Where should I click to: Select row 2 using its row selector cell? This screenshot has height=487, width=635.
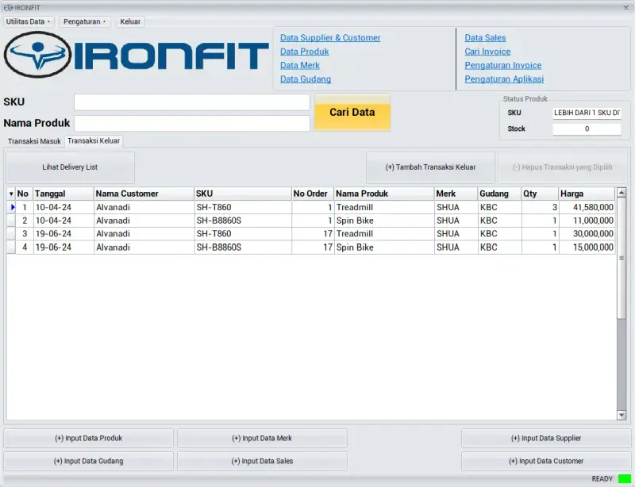click(x=11, y=220)
